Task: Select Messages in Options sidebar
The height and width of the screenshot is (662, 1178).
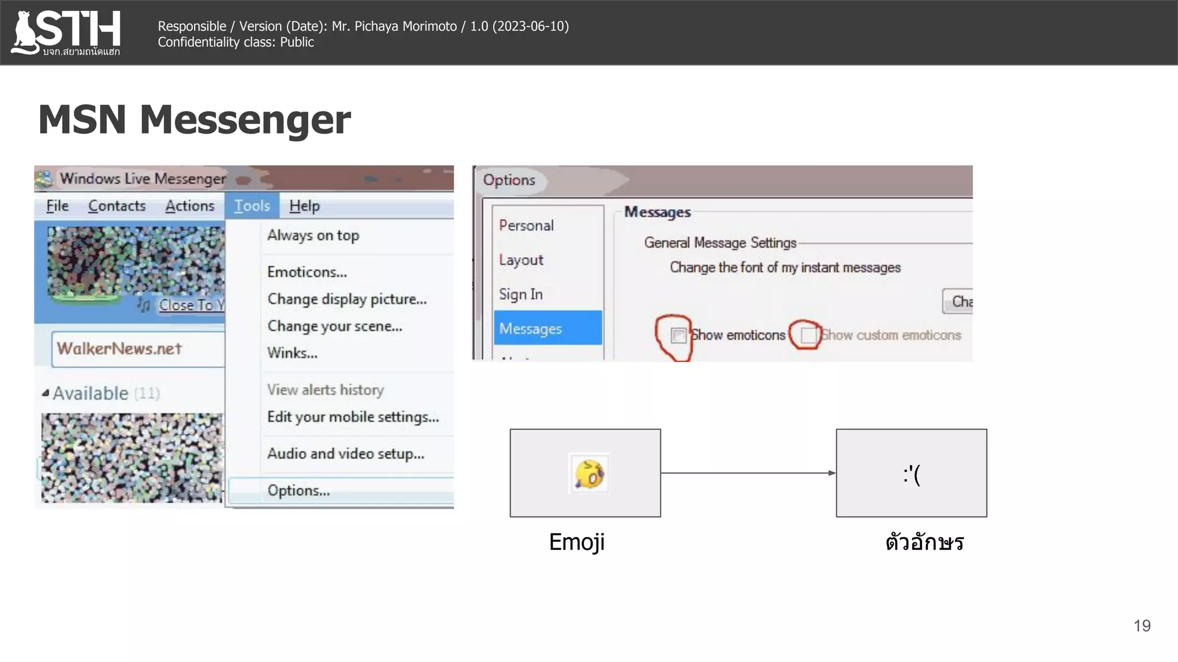Action: pos(548,328)
